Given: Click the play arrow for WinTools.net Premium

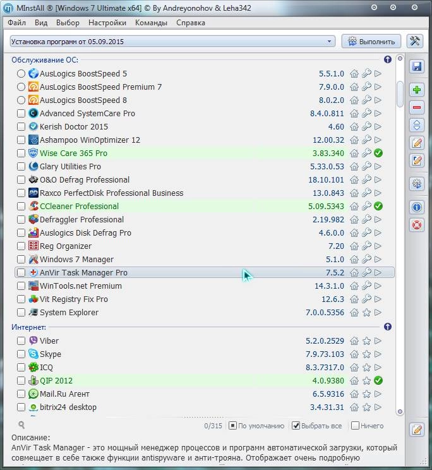Looking at the screenshot, I should tap(378, 286).
